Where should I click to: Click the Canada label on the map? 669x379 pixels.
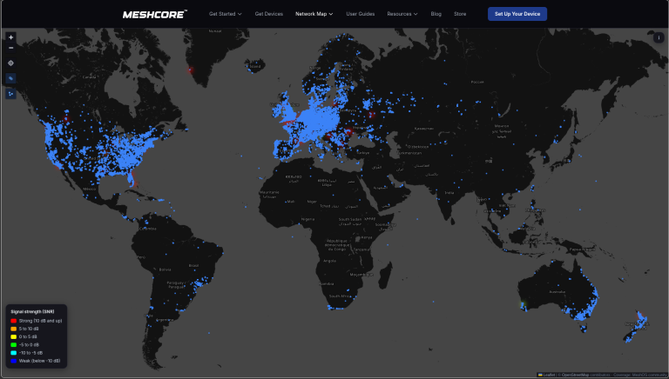[89, 77]
